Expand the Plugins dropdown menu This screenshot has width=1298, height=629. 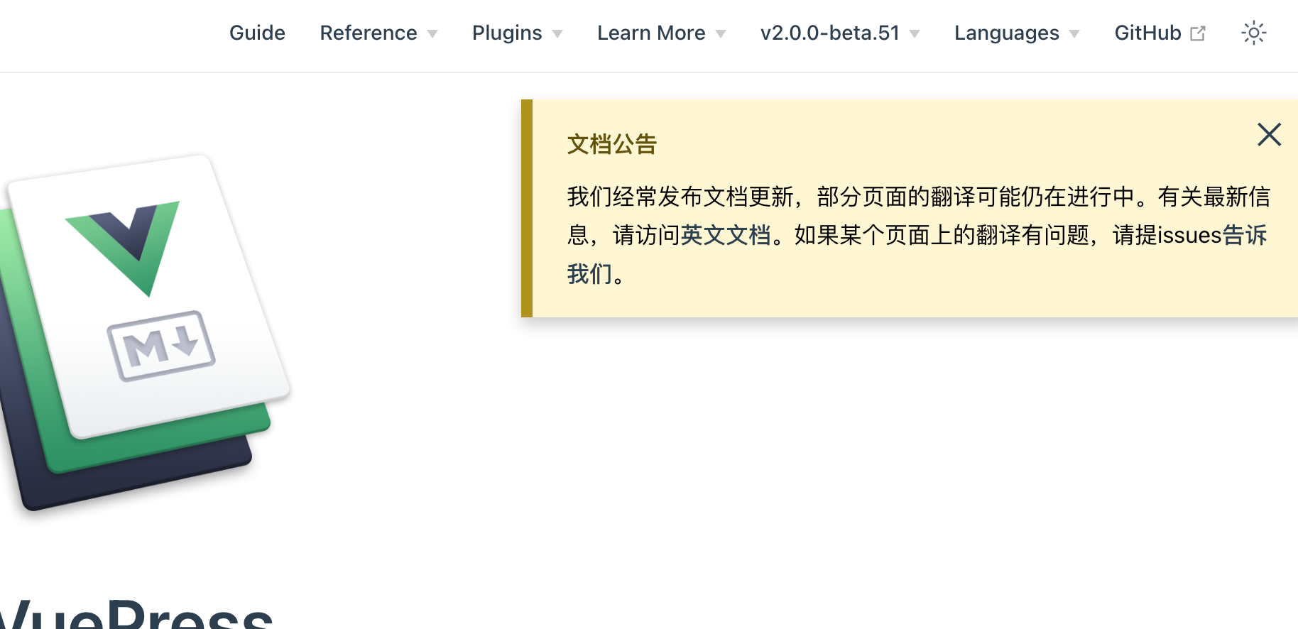[517, 33]
